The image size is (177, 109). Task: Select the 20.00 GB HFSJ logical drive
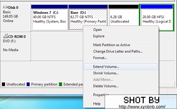157,17
